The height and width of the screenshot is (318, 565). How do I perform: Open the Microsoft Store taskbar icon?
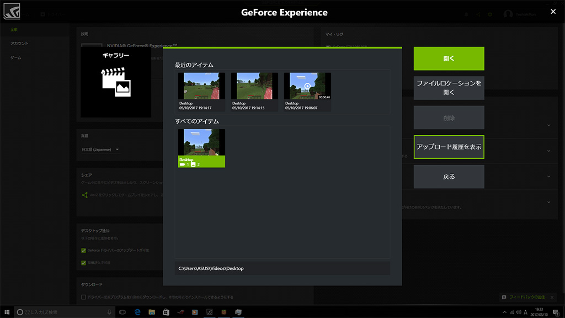coord(166,312)
